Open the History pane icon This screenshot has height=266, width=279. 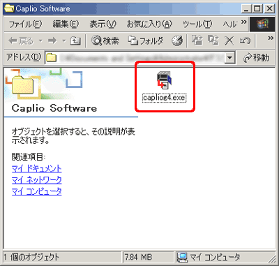177,41
